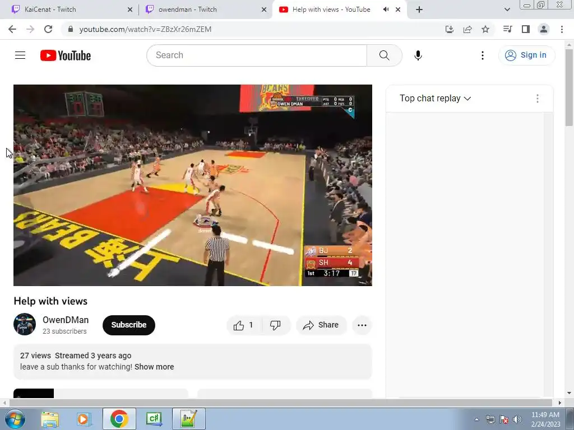Image resolution: width=574 pixels, height=430 pixels.
Task: Click the vertical page scrollbar thumb
Action: pyautogui.click(x=570, y=88)
